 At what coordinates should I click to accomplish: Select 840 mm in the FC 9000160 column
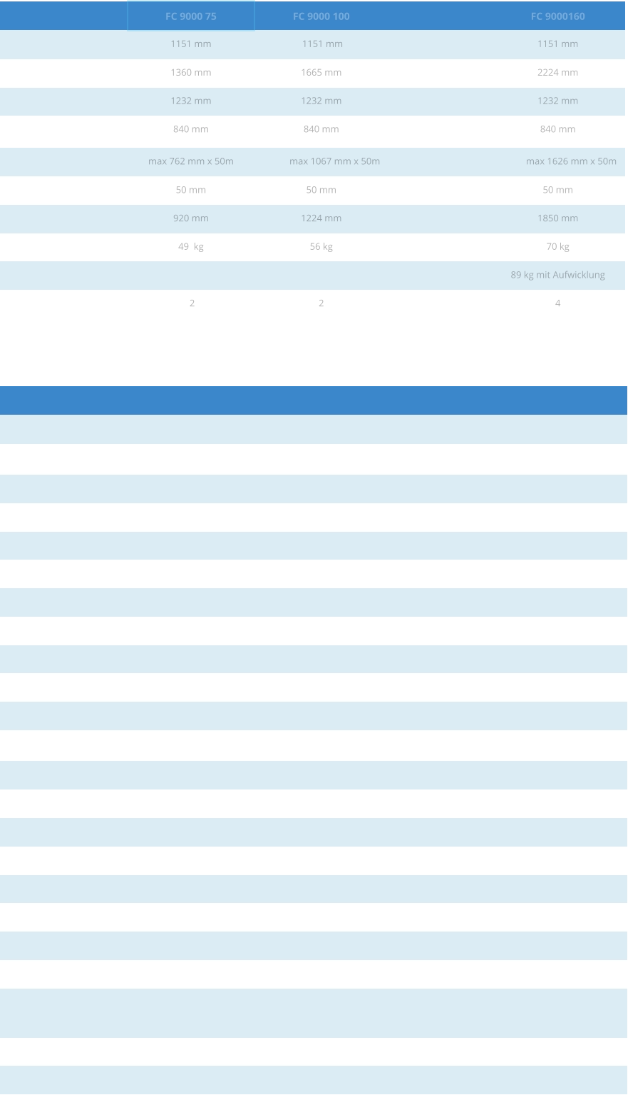coord(557,129)
